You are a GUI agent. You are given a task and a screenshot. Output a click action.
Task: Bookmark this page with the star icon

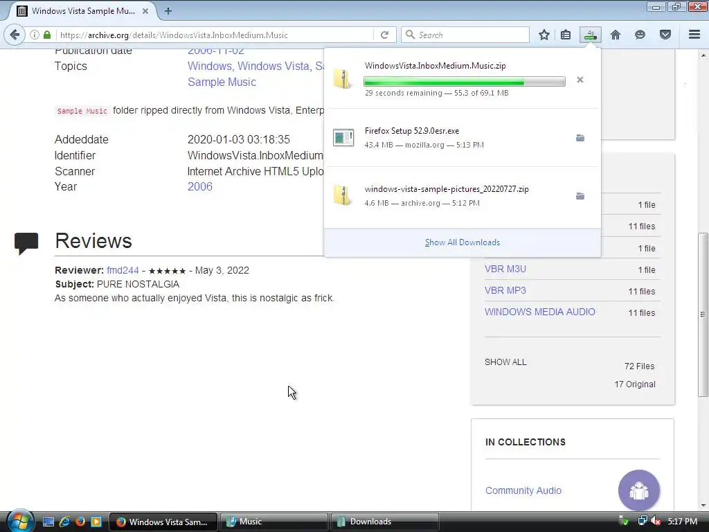[544, 35]
